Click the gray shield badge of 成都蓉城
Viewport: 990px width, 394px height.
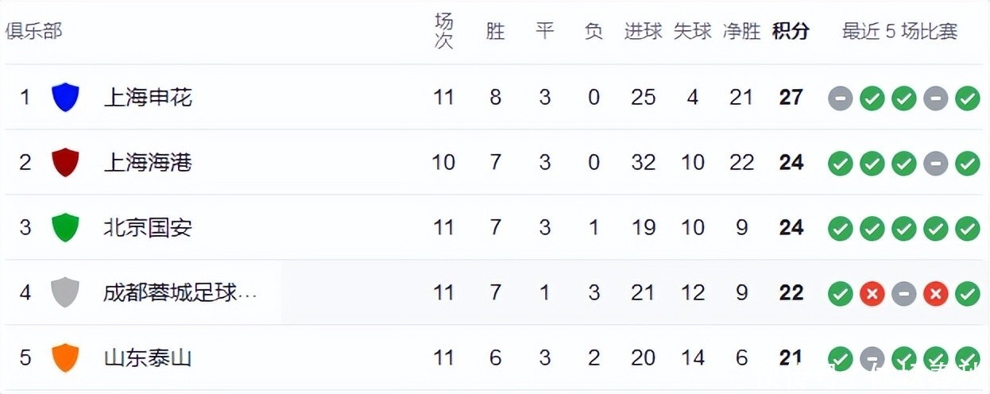[65, 293]
